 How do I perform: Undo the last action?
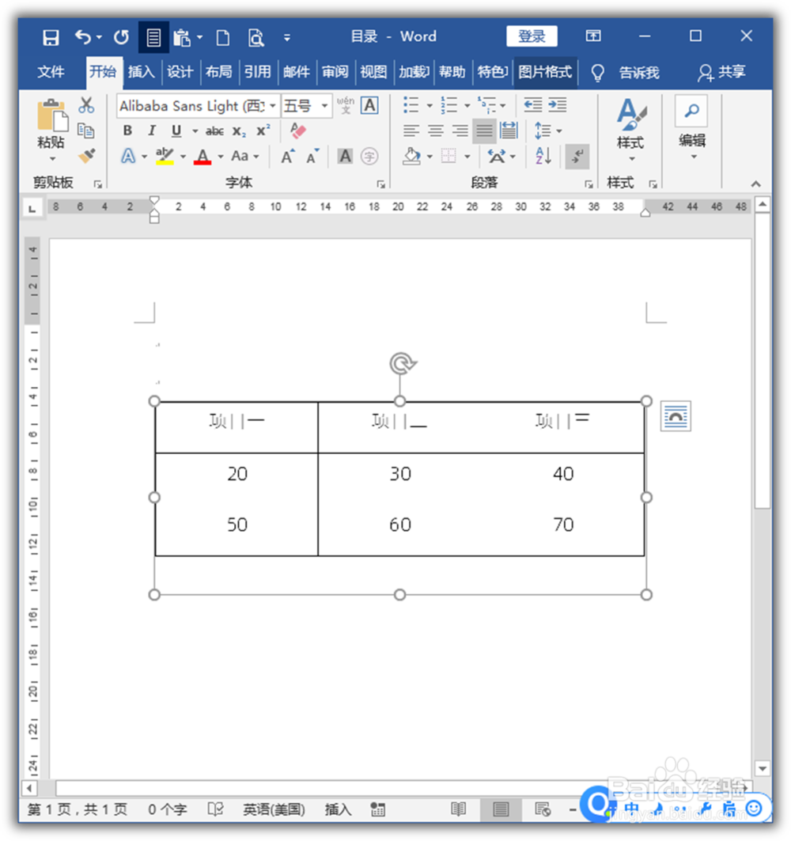(x=83, y=37)
